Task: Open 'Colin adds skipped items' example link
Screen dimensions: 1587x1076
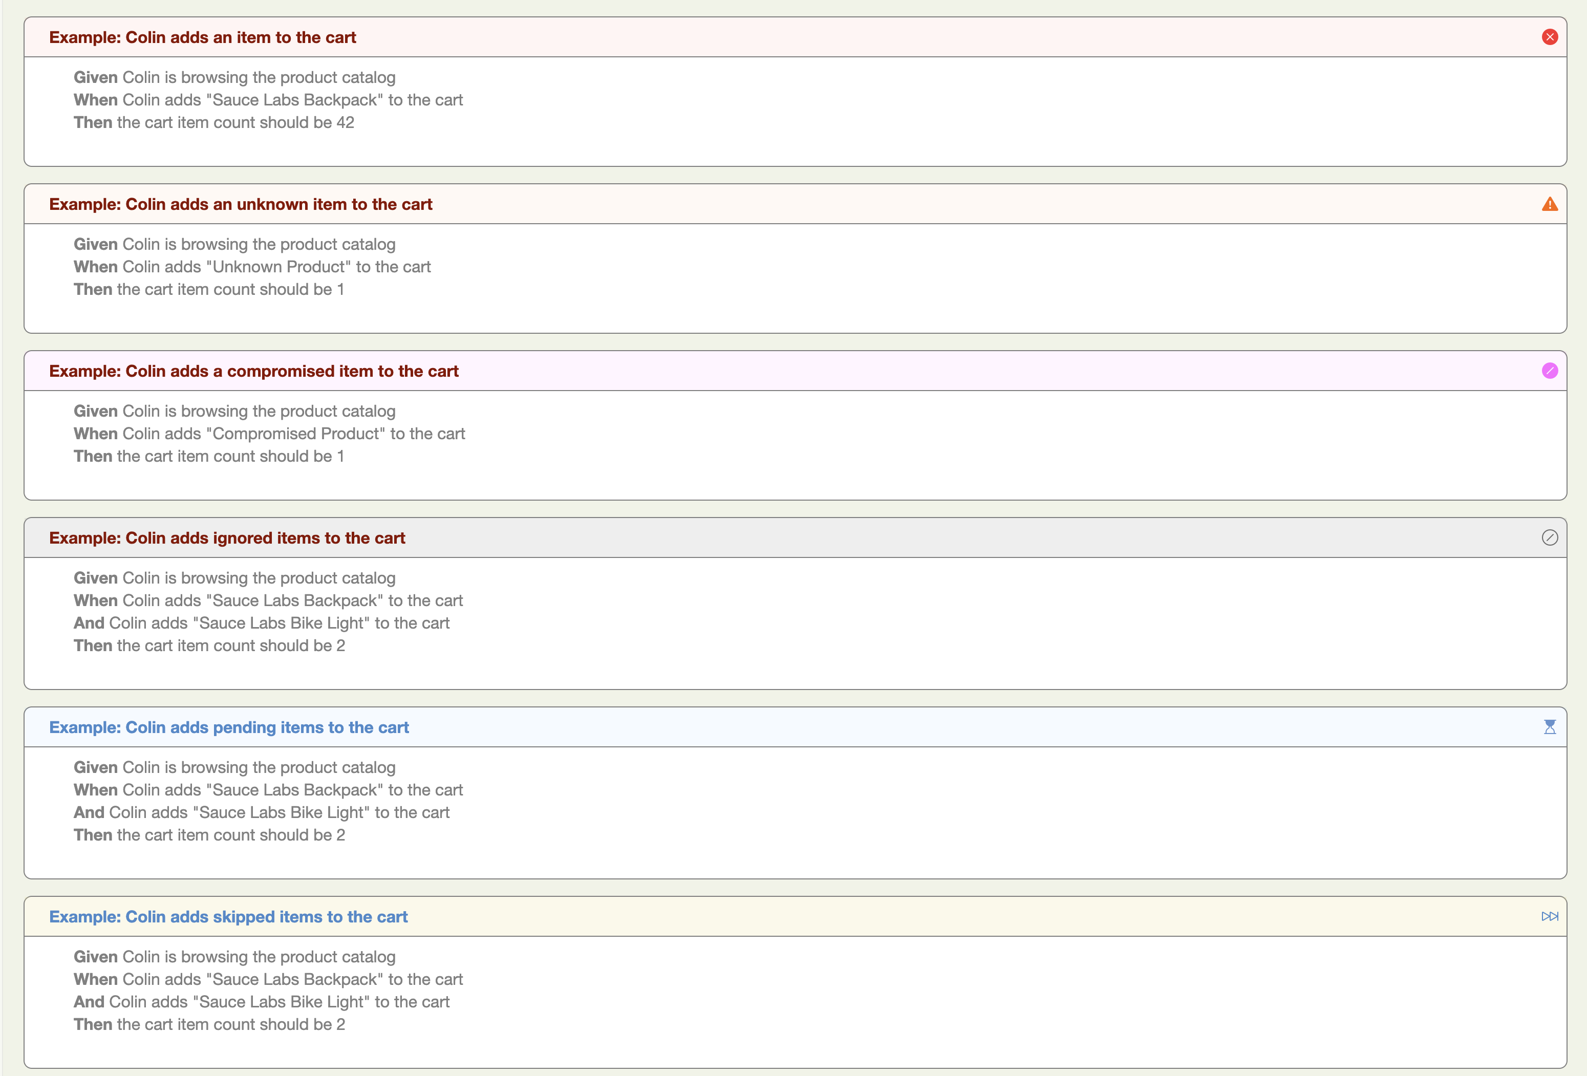Action: click(x=228, y=917)
